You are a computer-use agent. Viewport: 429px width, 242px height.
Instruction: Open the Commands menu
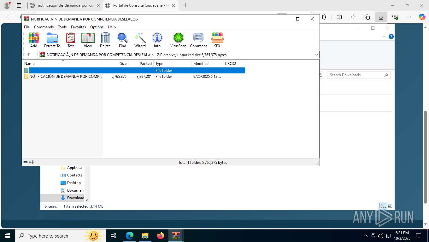click(44, 27)
